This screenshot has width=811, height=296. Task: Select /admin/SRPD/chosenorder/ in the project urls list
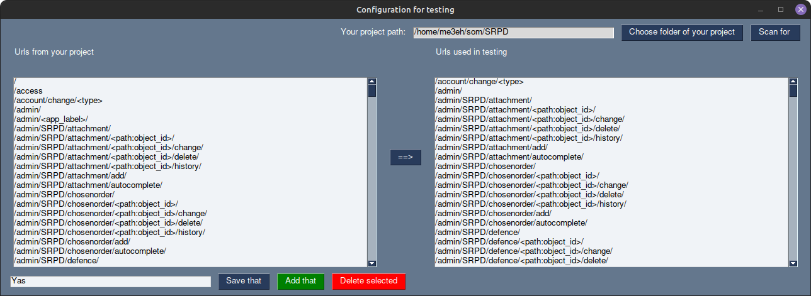(x=190, y=195)
